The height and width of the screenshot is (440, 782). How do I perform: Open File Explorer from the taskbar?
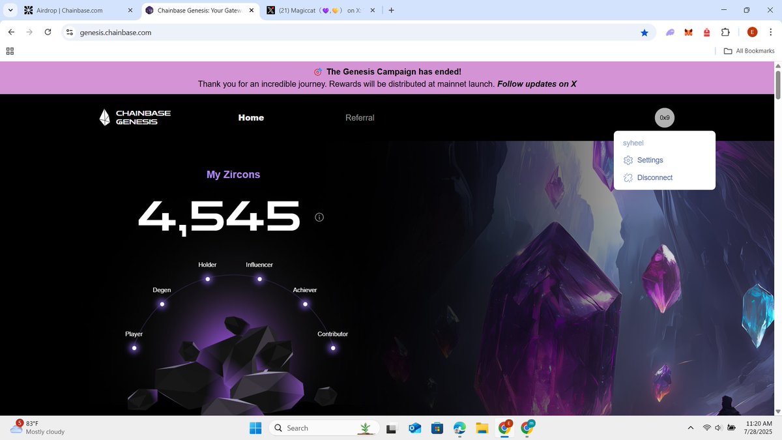(482, 428)
